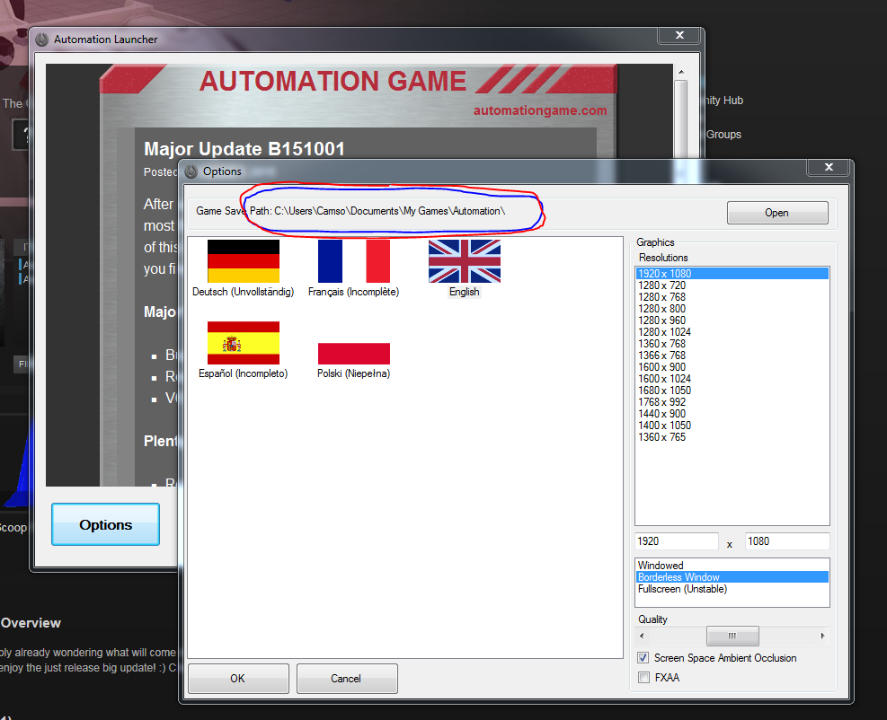Pick the English Union Jack flag
Viewport: 887px width, 720px height.
[x=464, y=261]
